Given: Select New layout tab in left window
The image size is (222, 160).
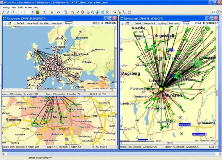Looking at the screenshot, I should [57, 23].
